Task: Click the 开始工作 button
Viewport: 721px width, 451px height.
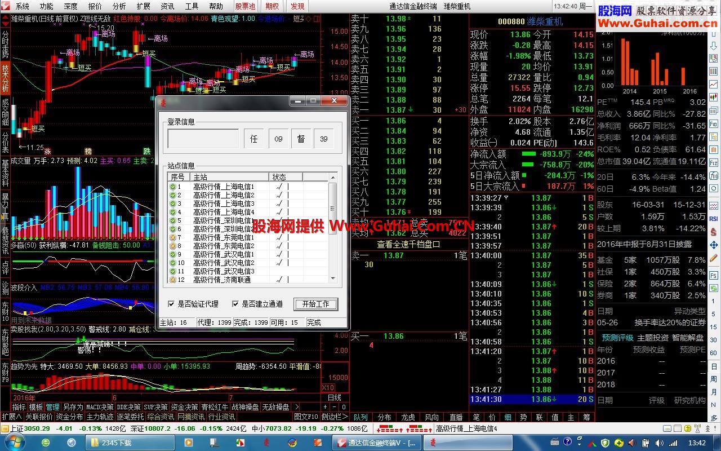Action: coord(315,304)
